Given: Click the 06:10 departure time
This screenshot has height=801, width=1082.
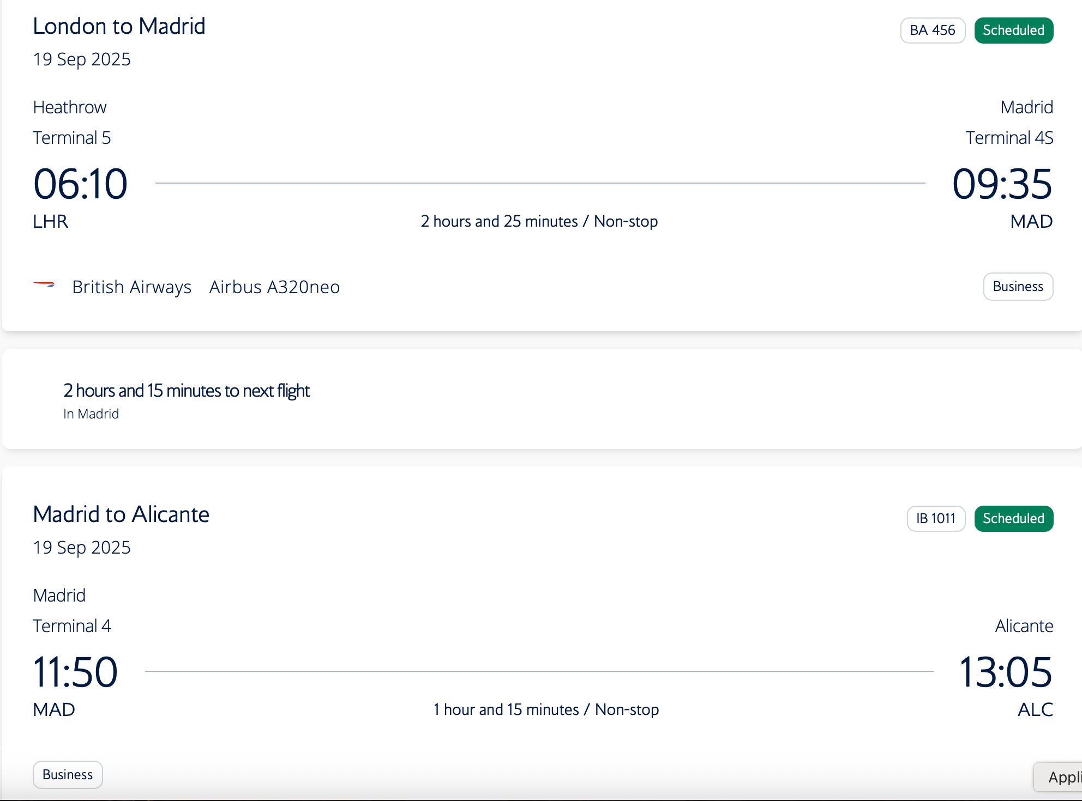Looking at the screenshot, I should coord(80,184).
